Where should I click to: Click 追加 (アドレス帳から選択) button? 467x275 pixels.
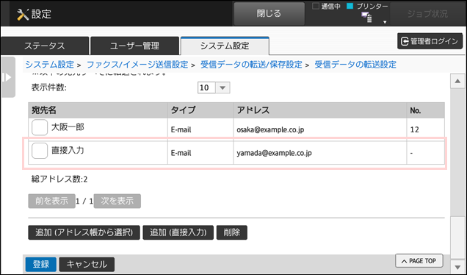pos(84,232)
